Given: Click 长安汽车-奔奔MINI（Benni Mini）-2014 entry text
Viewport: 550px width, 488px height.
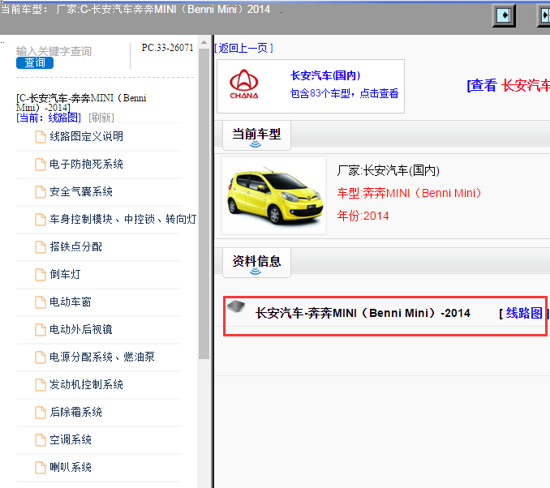Looking at the screenshot, I should 363,313.
